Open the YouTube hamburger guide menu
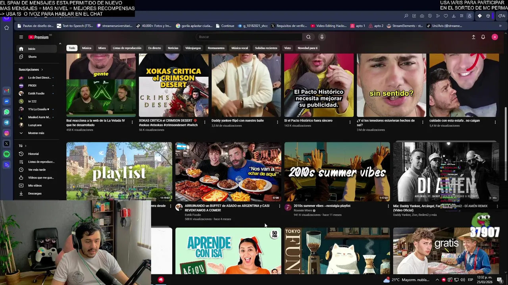Screen dimensions: 508x285 pos(21,37)
